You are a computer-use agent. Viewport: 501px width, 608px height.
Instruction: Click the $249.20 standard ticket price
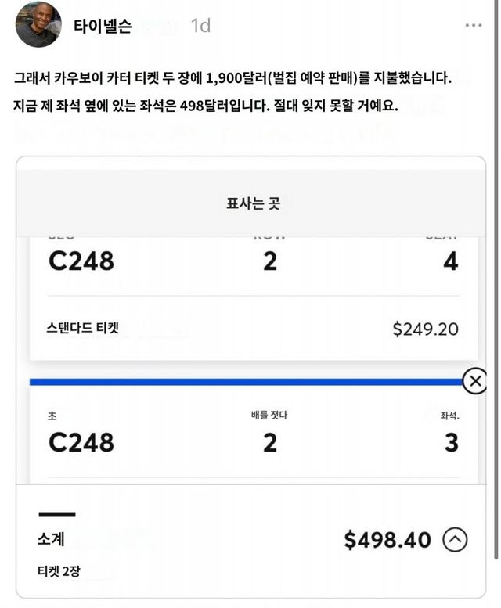(x=425, y=329)
